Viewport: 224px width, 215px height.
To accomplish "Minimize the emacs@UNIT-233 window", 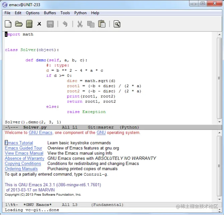I will coord(194,4).
